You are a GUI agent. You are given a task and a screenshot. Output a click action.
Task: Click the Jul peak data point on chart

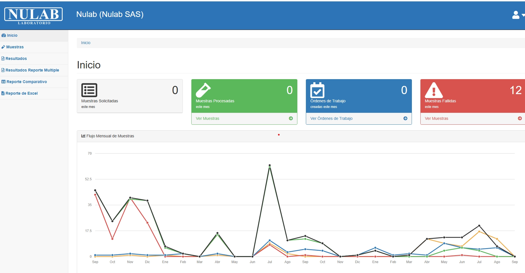(270, 165)
